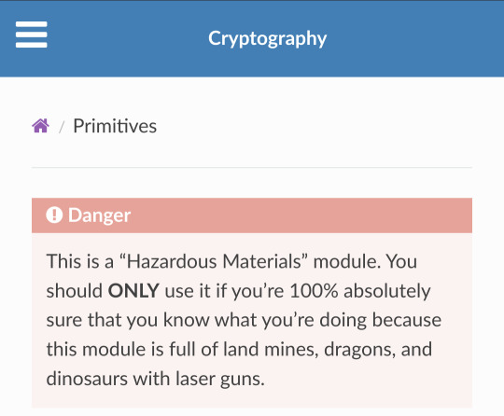
Task: Click the pink Danger title bar
Action: click(x=252, y=215)
